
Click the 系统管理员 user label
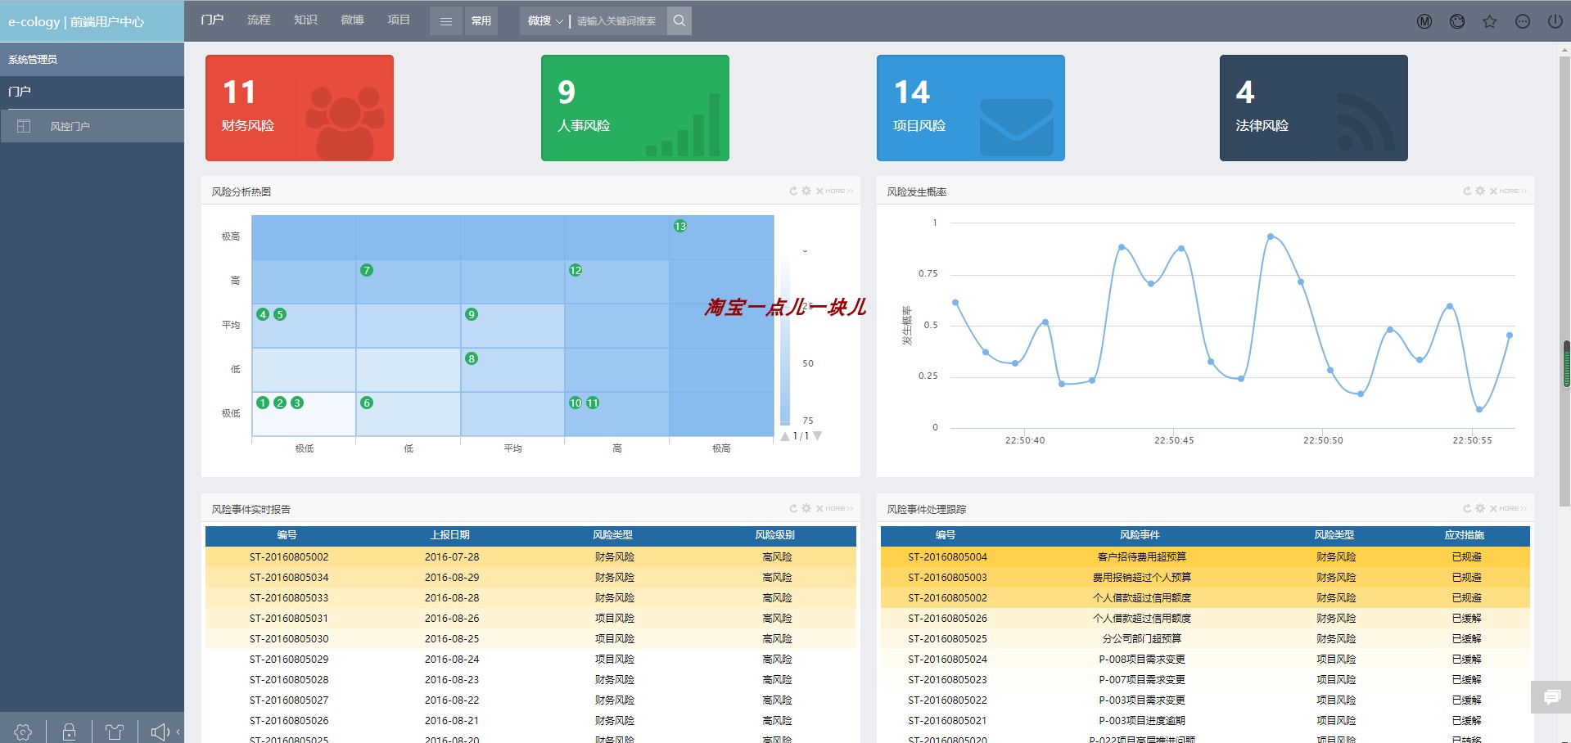[33, 59]
